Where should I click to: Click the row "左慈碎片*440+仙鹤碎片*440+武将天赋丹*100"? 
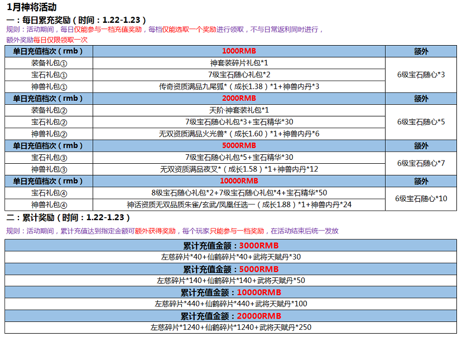tap(230, 304)
